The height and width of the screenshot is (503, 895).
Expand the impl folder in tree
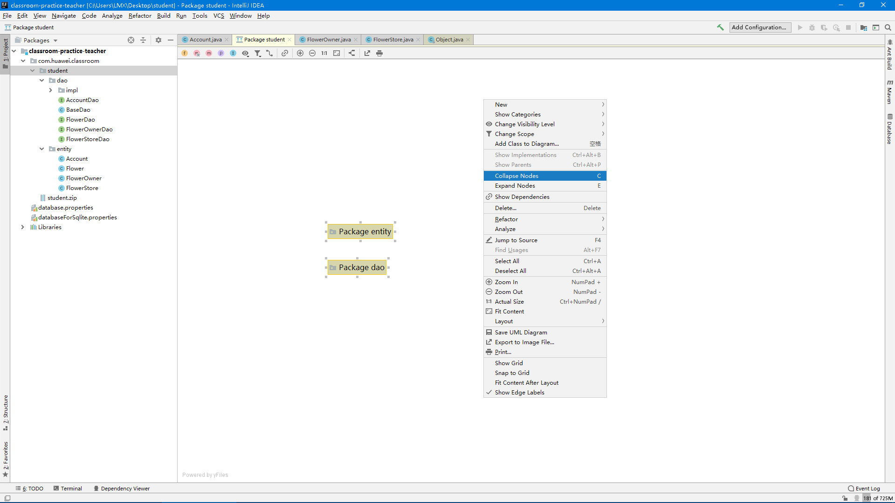click(51, 90)
